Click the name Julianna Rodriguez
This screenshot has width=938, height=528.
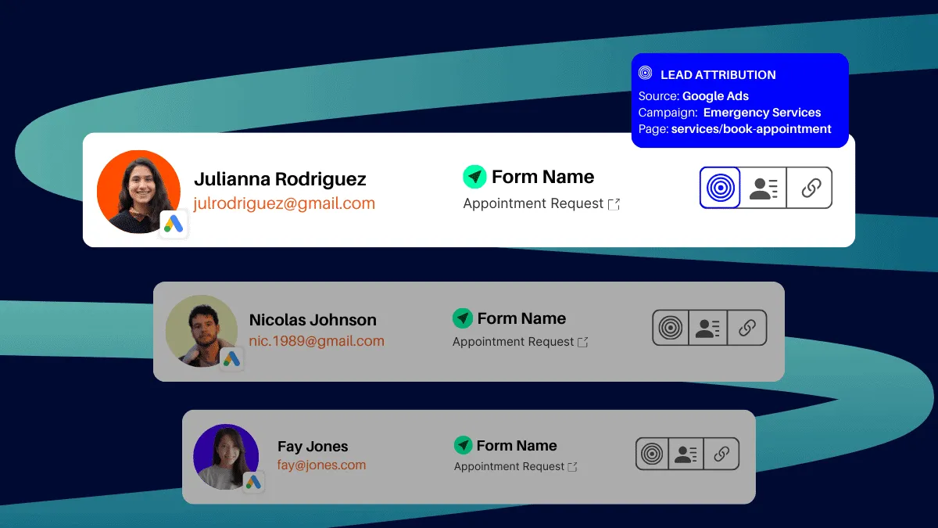pos(280,179)
